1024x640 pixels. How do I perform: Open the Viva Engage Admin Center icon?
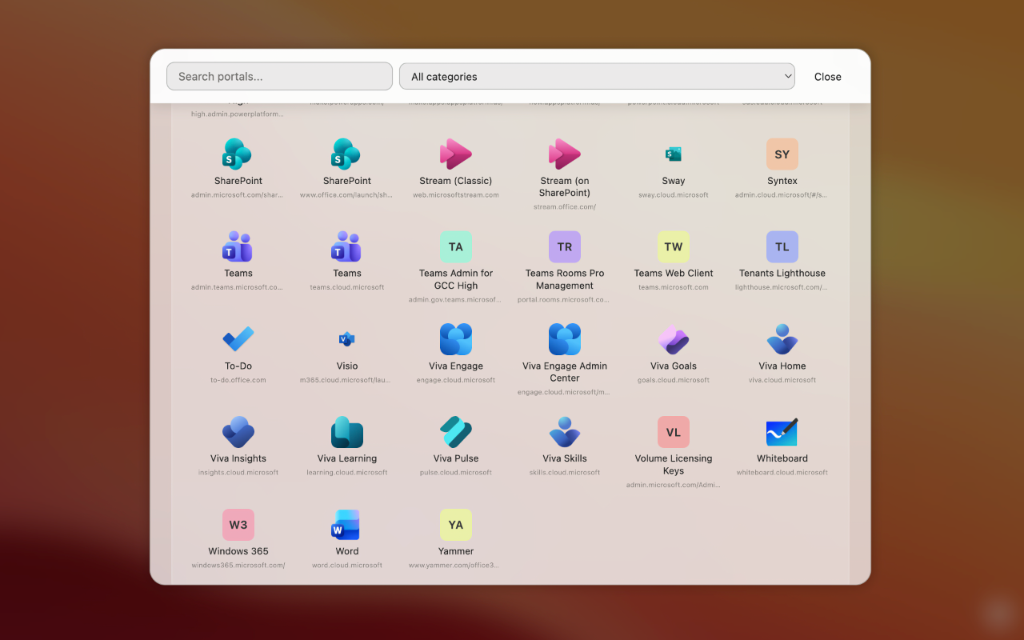coord(565,340)
